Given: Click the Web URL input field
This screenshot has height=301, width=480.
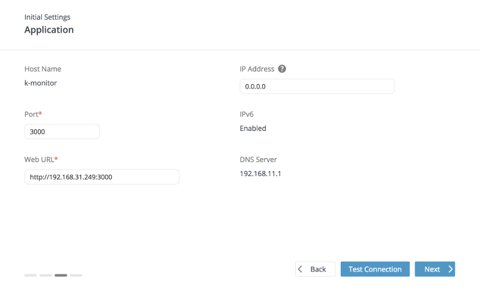Looking at the screenshot, I should click(x=101, y=177).
